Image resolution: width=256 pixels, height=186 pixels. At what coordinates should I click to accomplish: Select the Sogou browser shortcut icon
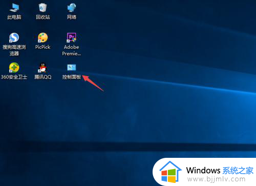14,37
